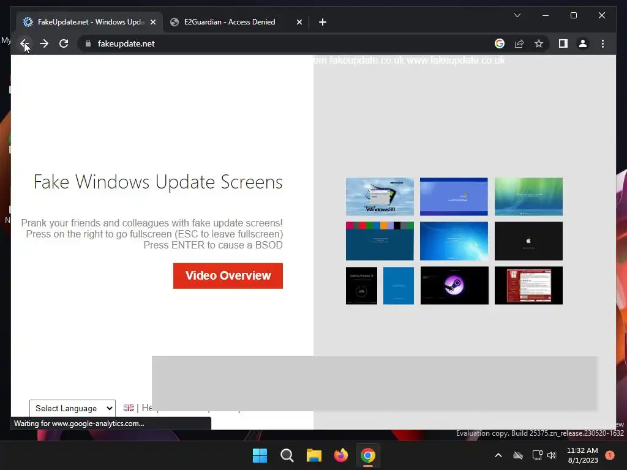Open the tab search dropdown arrow

click(x=517, y=15)
